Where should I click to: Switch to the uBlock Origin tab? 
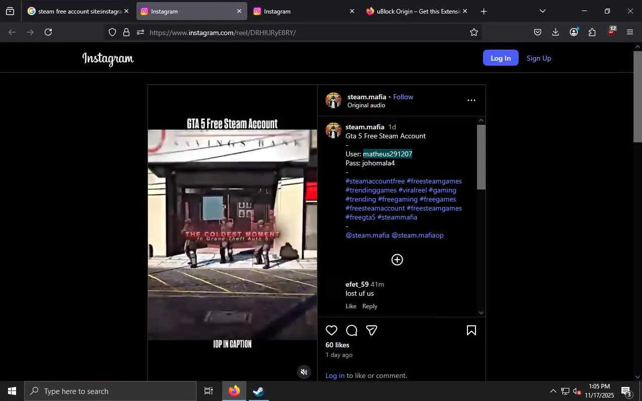(417, 11)
